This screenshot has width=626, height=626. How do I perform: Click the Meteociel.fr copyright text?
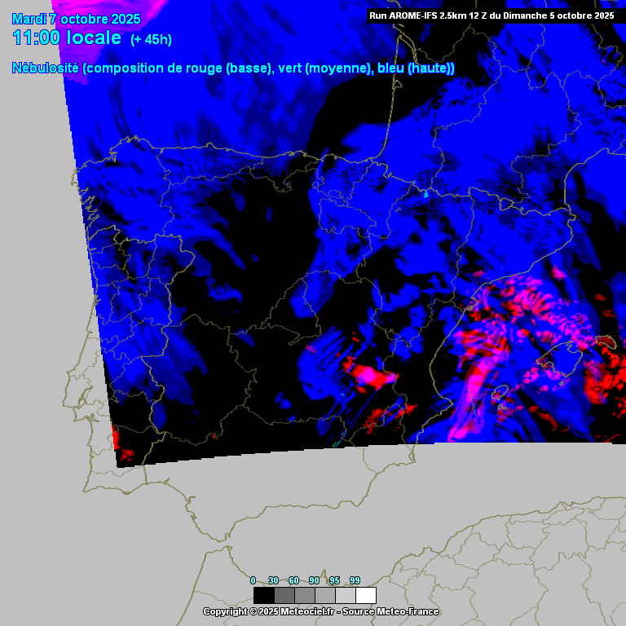(269, 611)
